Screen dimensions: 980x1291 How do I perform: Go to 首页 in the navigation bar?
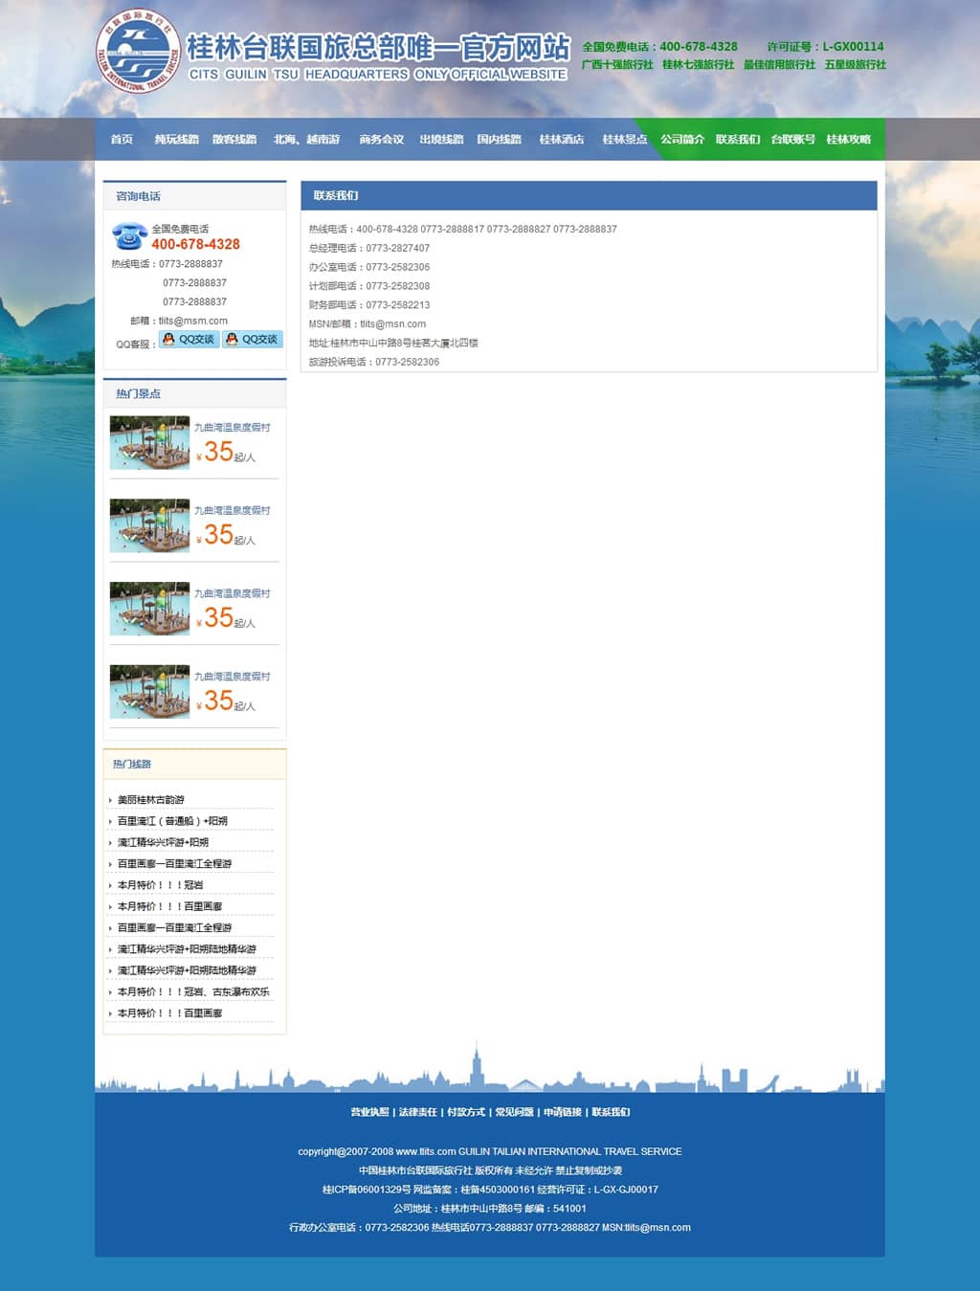(122, 140)
